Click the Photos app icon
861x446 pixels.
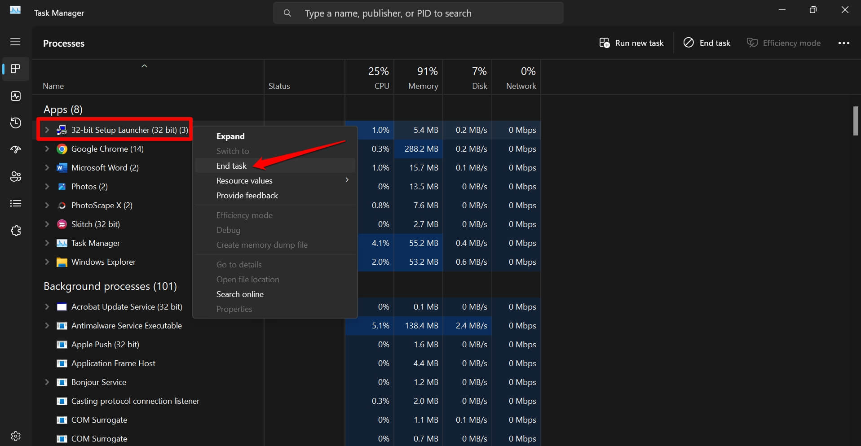point(62,187)
